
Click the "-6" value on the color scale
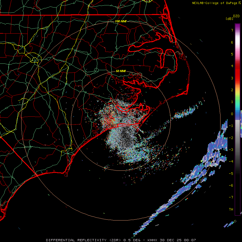231,185
